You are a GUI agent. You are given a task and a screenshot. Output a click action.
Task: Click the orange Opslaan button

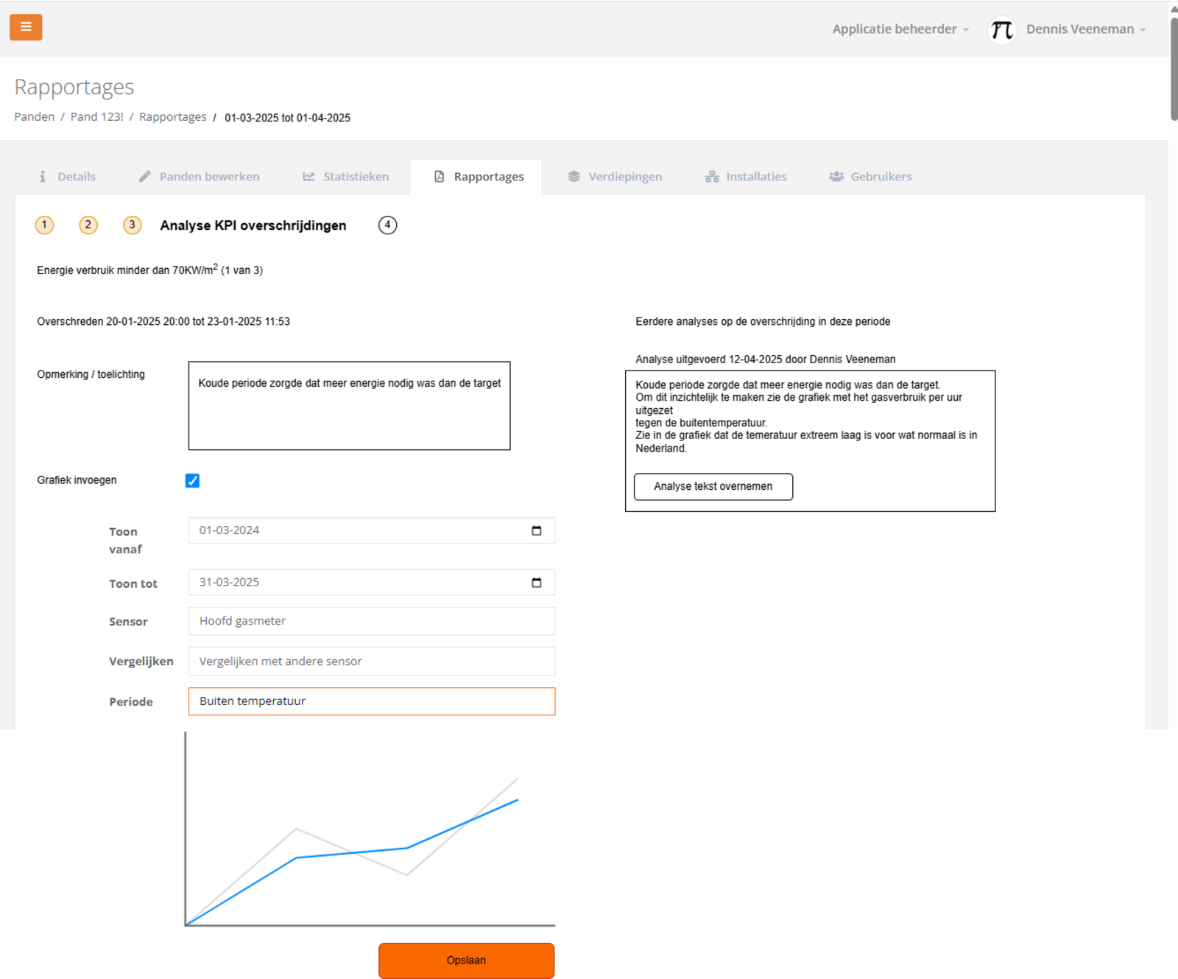click(467, 961)
